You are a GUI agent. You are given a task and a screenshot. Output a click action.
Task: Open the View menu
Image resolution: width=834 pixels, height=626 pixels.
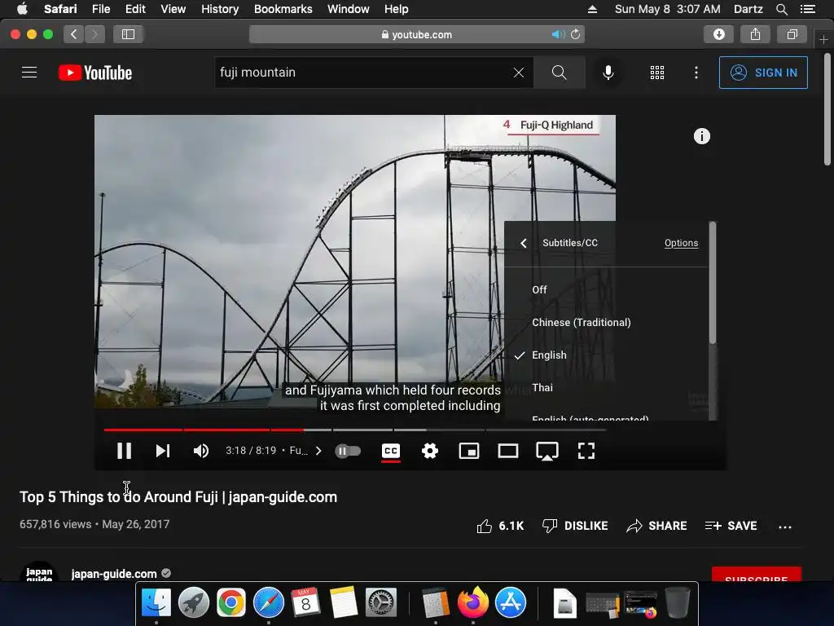point(173,9)
